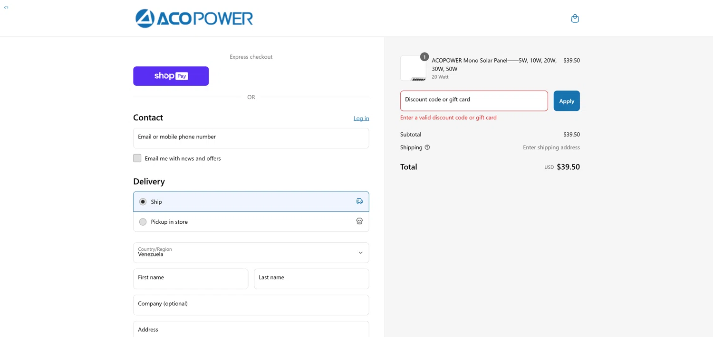Click the Express checkout label
Screen dimensions: 713x337
click(251, 57)
